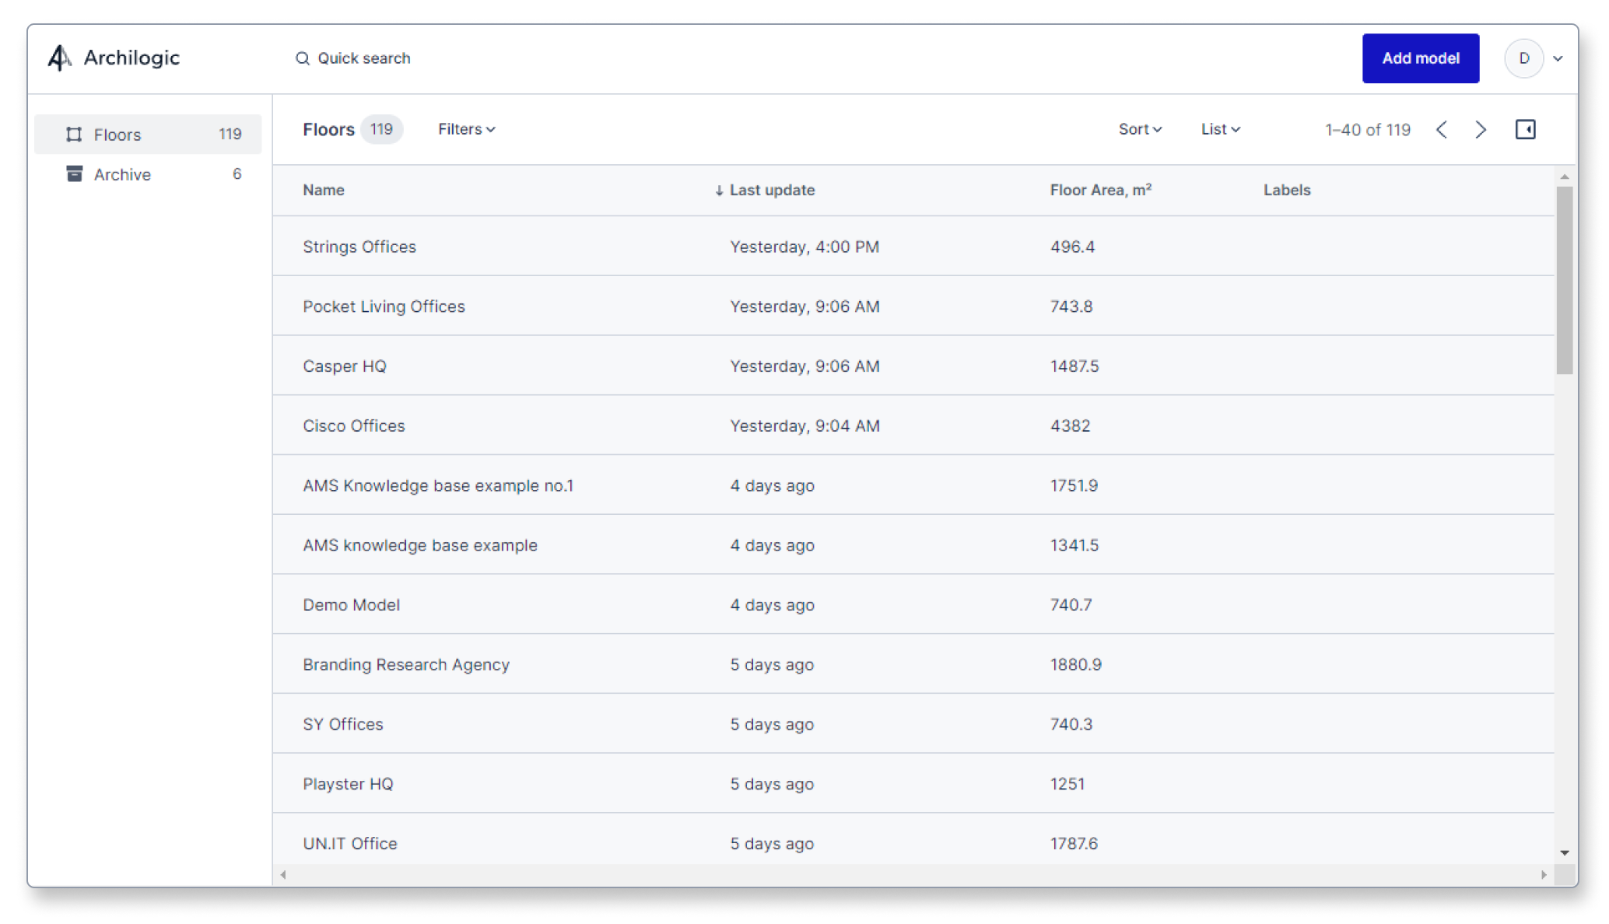This screenshot has width=1609, height=924.
Task: Click the Archive box icon
Action: click(x=74, y=173)
